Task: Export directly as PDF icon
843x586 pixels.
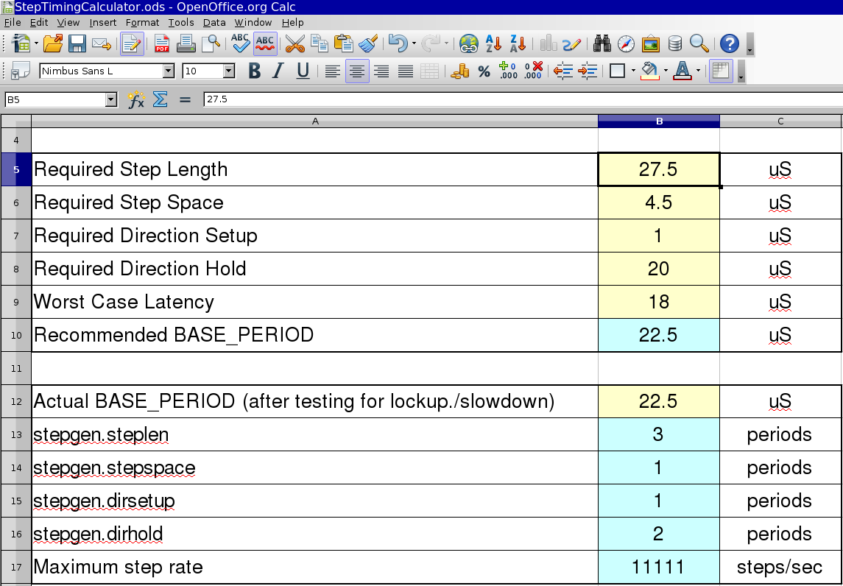Action: pos(161,43)
